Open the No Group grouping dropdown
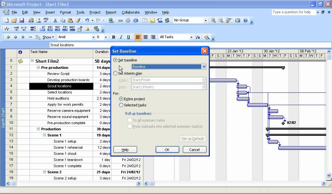 pyautogui.click(x=205, y=20)
